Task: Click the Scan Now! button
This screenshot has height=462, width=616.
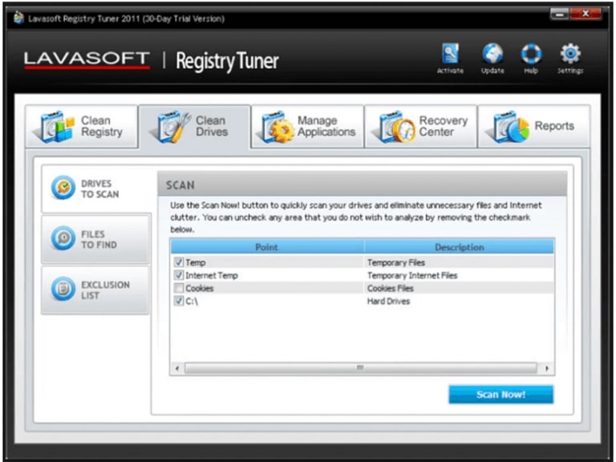Action: pos(500,395)
